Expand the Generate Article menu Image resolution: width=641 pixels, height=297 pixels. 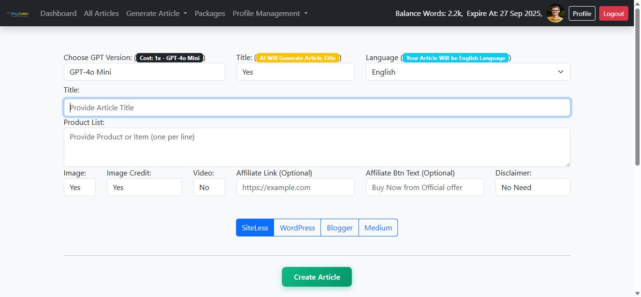[156, 14]
